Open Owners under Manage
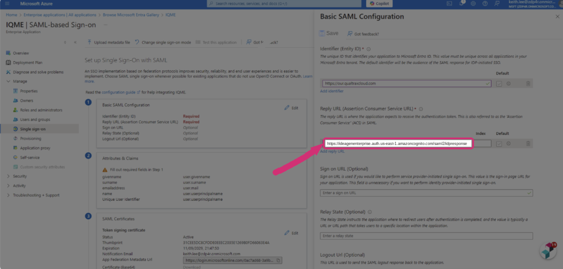The width and height of the screenshot is (563, 269). (x=27, y=100)
